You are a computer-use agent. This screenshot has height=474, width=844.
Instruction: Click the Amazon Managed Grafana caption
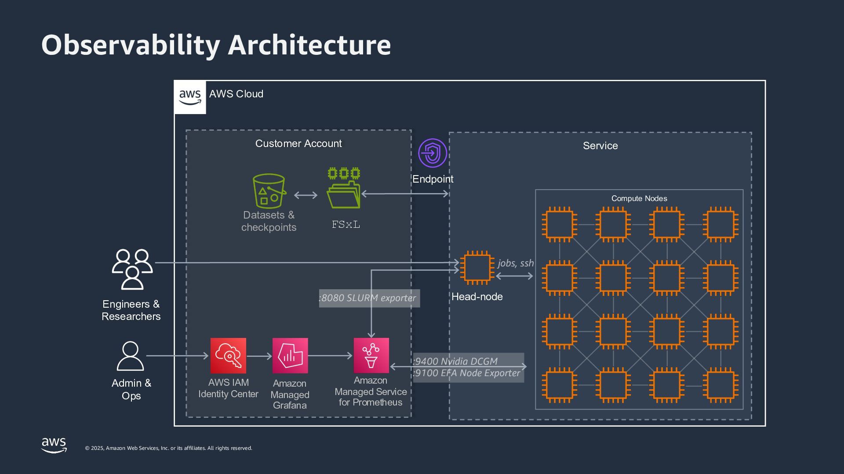pyautogui.click(x=290, y=395)
